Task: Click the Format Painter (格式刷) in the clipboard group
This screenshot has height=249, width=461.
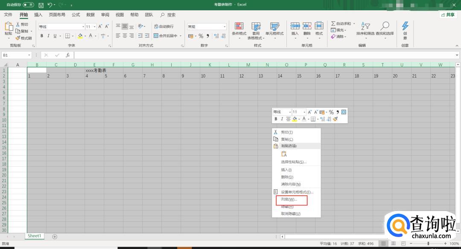Action: (23, 38)
